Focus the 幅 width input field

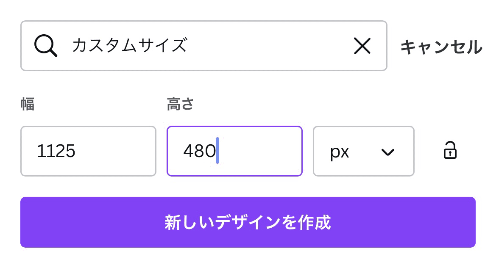pyautogui.click(x=88, y=151)
